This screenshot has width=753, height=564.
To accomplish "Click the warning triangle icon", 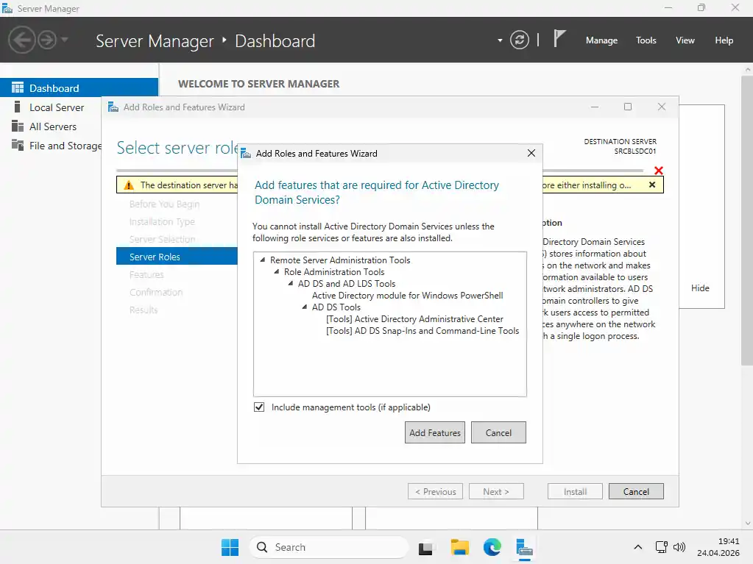I will pyautogui.click(x=129, y=185).
